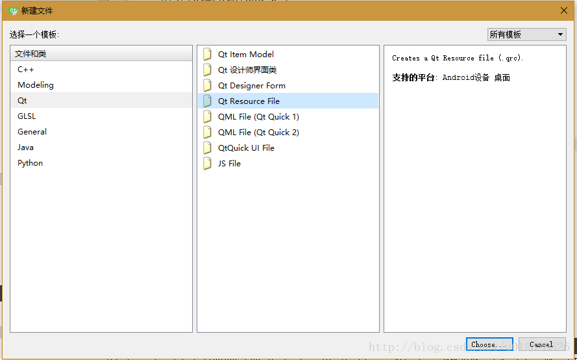Image resolution: width=577 pixels, height=360 pixels.
Task: Select the Modeling category
Action: coord(101,84)
